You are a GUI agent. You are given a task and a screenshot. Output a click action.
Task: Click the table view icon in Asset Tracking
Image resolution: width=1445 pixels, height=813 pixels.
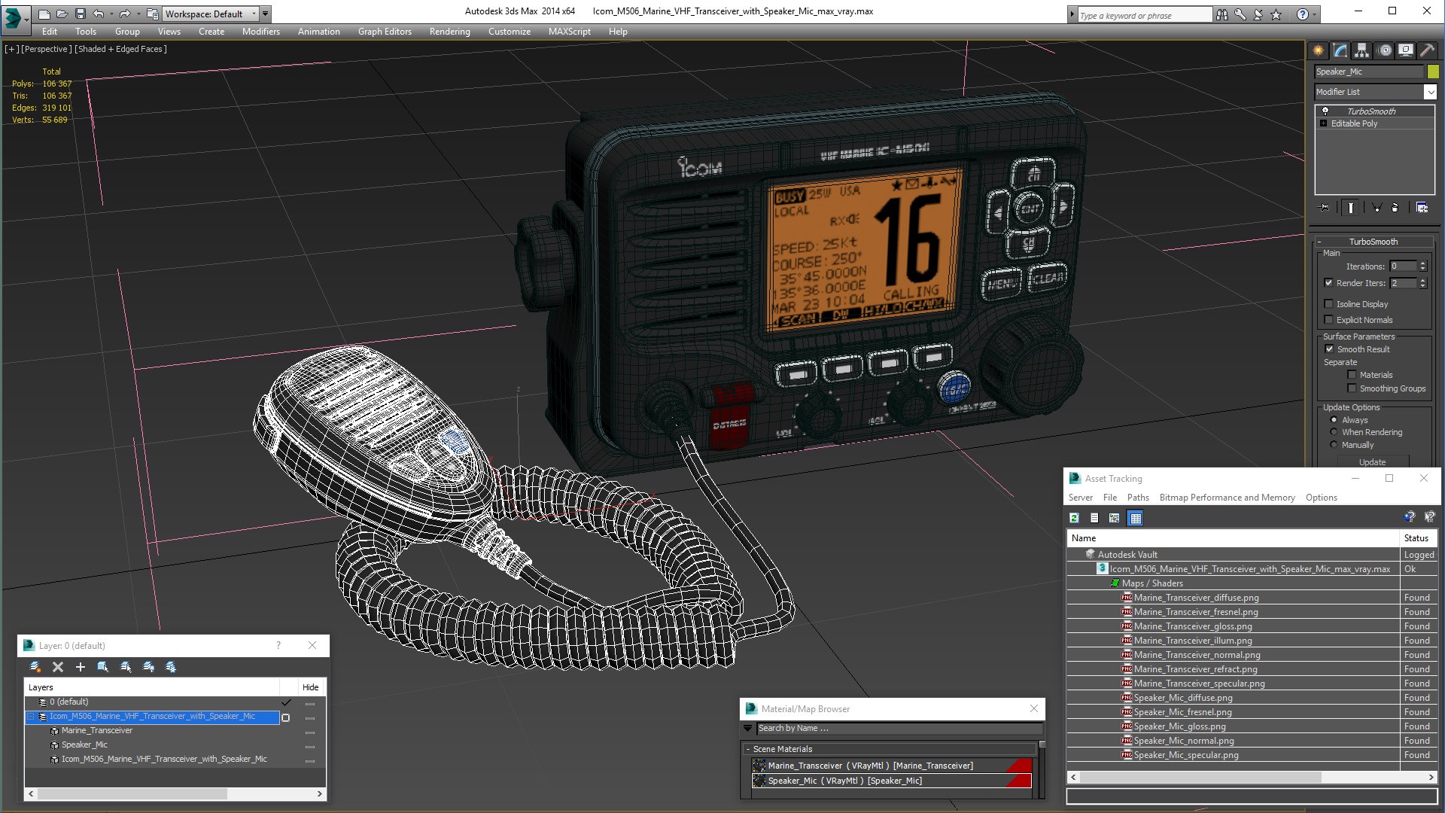pyautogui.click(x=1136, y=518)
